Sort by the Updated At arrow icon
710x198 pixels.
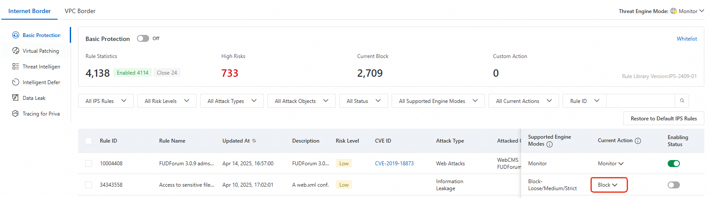(x=254, y=140)
